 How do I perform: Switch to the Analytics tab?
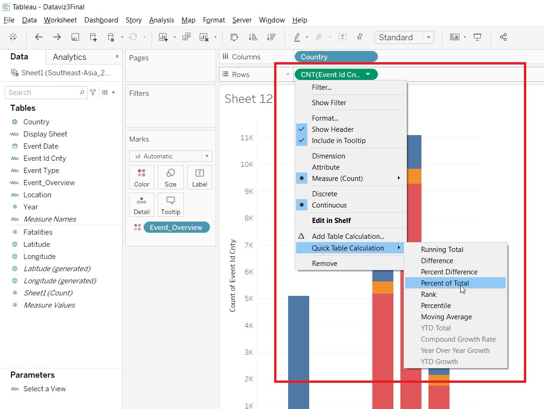(x=70, y=57)
